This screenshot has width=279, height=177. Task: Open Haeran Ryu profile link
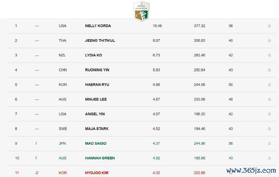coord(97,84)
